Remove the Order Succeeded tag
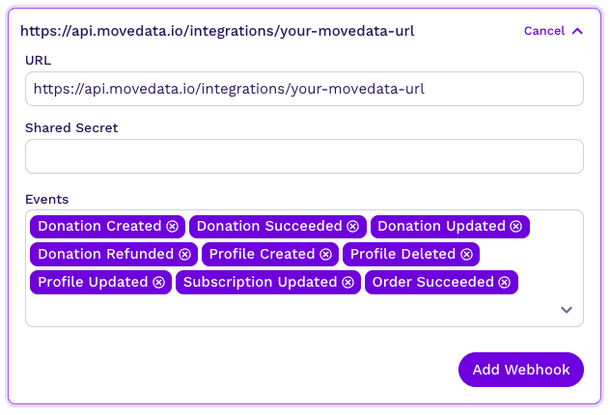 pyautogui.click(x=505, y=282)
